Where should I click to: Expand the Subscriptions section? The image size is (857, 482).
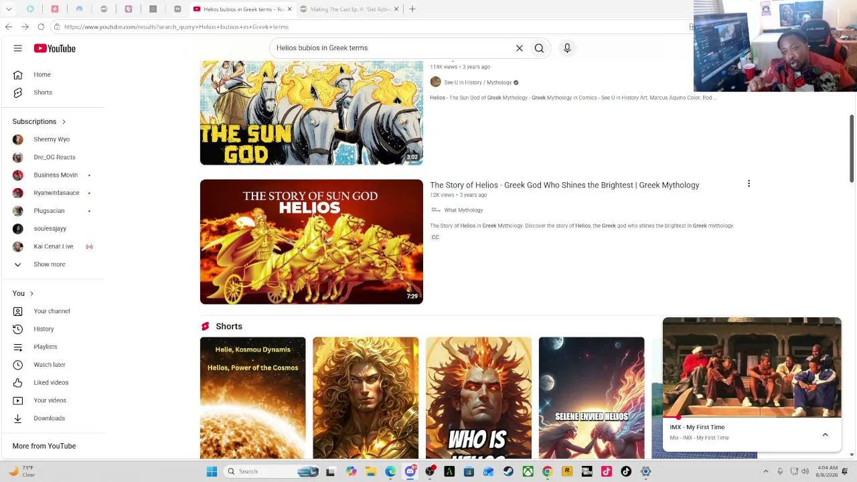pos(40,122)
